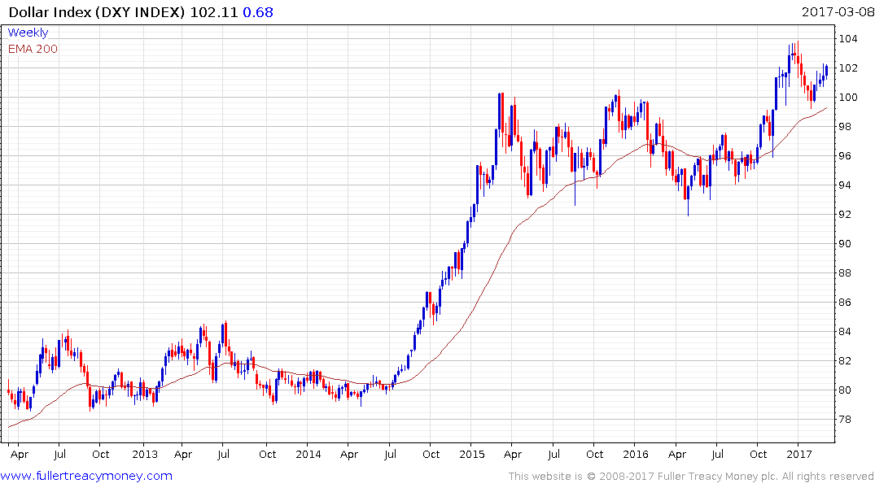This screenshot has width=875, height=488.
Task: Open the www.fullertreacymoney.com link
Action: (x=86, y=476)
